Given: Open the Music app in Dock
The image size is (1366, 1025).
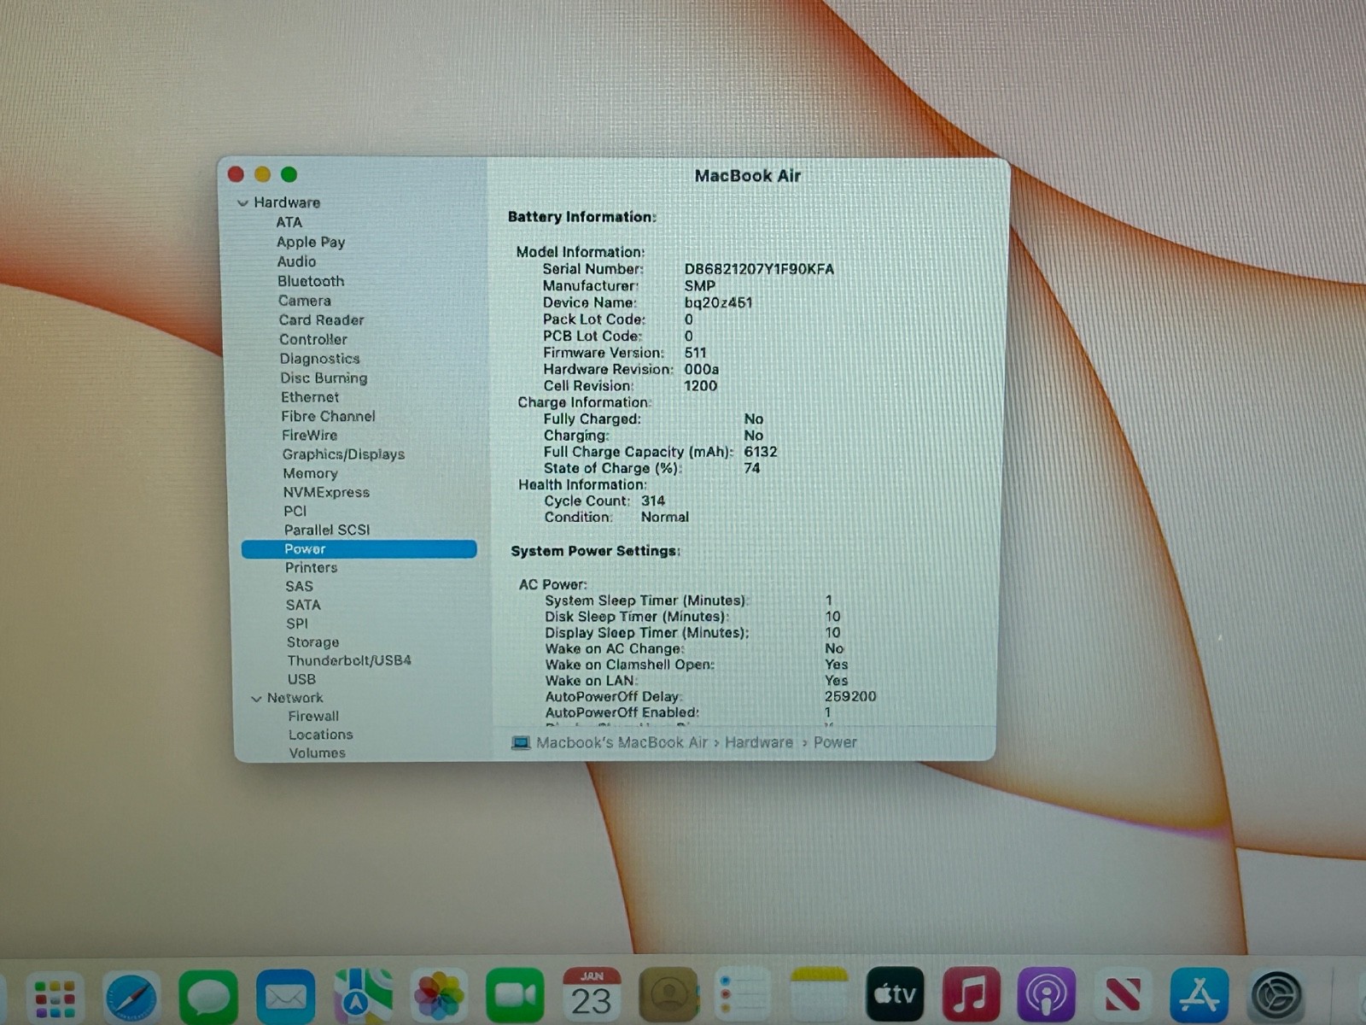Looking at the screenshot, I should [x=971, y=995].
